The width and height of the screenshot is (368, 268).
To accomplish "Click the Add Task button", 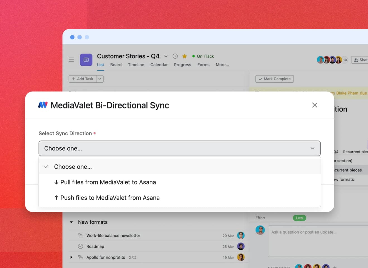I will point(83,79).
